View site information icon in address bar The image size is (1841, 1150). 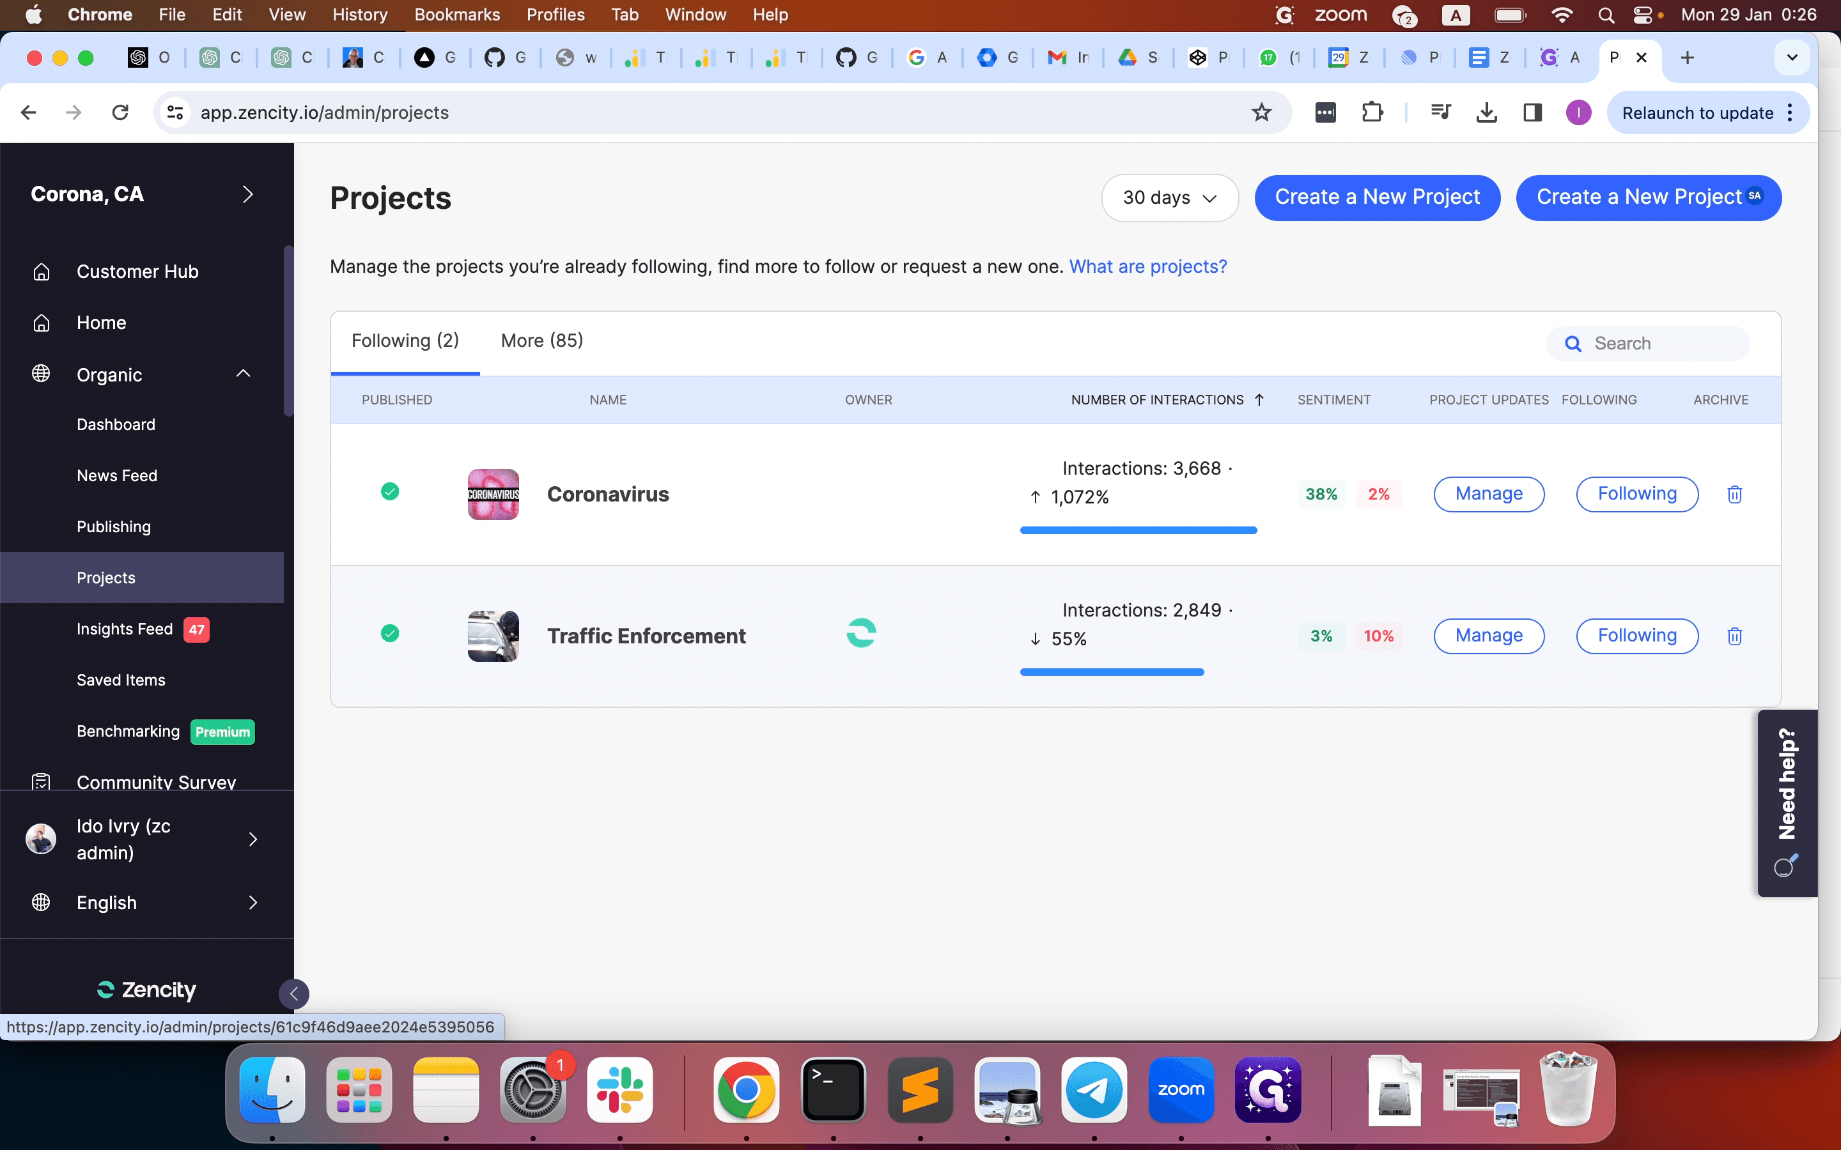coord(176,112)
